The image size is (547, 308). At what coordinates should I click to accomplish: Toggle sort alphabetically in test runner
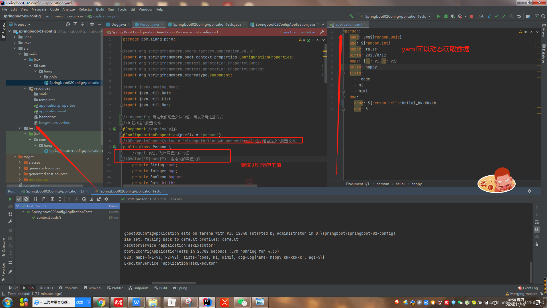36,199
